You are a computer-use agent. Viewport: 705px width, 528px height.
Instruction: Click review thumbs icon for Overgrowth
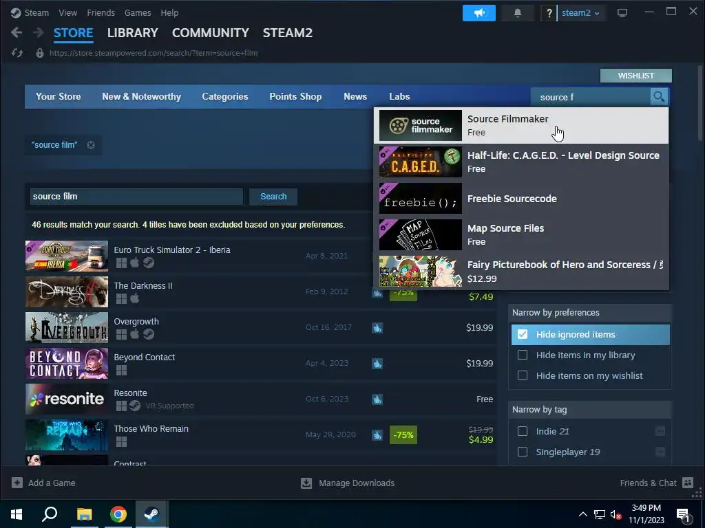pos(377,328)
